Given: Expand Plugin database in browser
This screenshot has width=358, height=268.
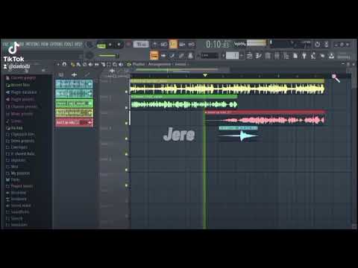Looking at the screenshot, I should pyautogui.click(x=22, y=92).
